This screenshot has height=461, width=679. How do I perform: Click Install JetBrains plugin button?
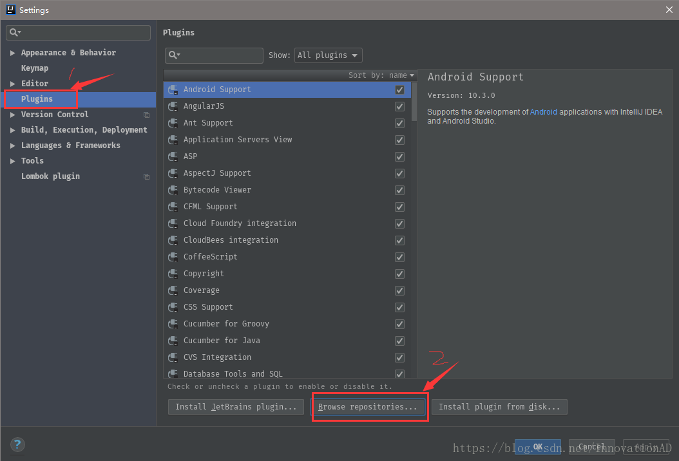236,406
